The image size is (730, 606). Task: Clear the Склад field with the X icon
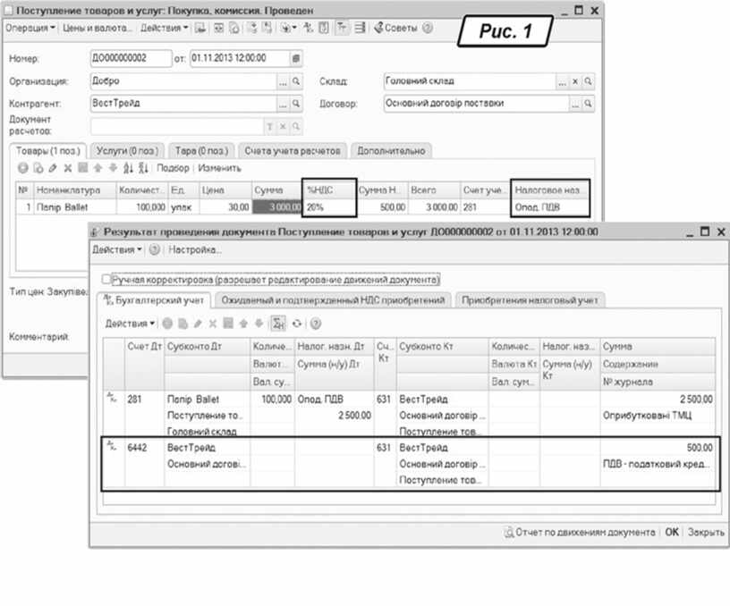575,81
